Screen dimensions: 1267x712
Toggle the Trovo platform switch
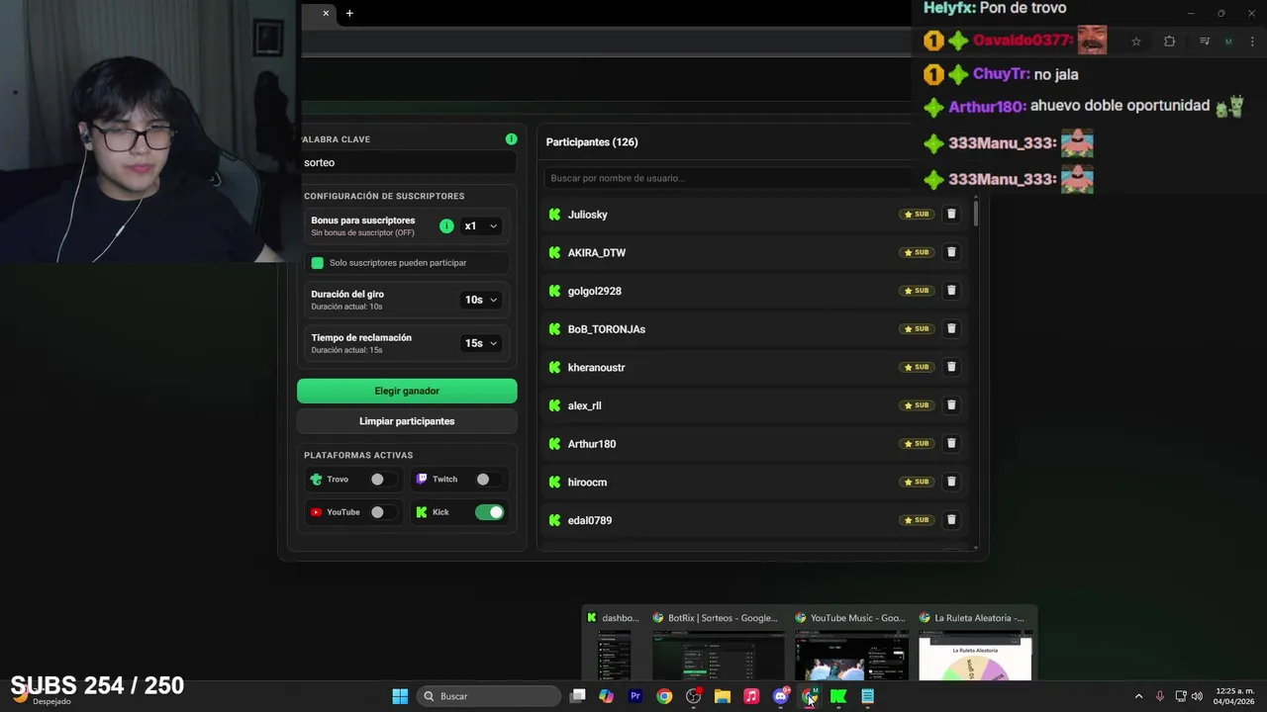tap(382, 479)
